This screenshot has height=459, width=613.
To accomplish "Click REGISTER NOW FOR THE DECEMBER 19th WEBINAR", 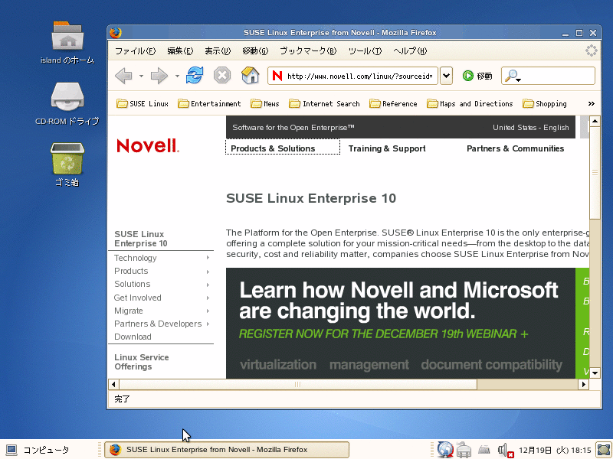I will click(384, 334).
